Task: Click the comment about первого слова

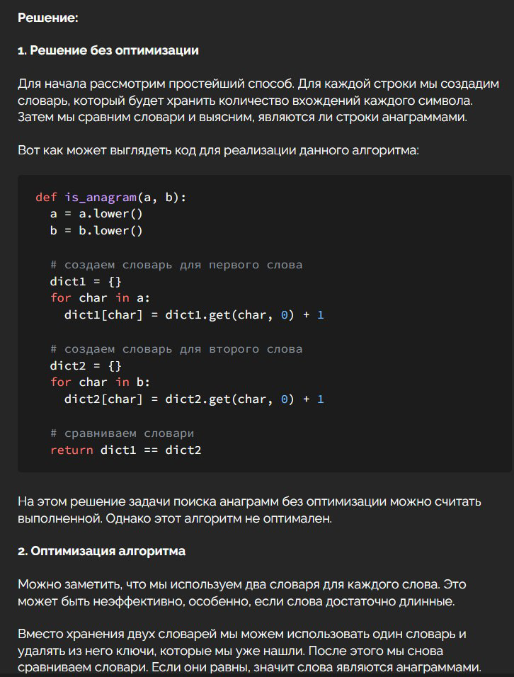Action: (x=176, y=265)
